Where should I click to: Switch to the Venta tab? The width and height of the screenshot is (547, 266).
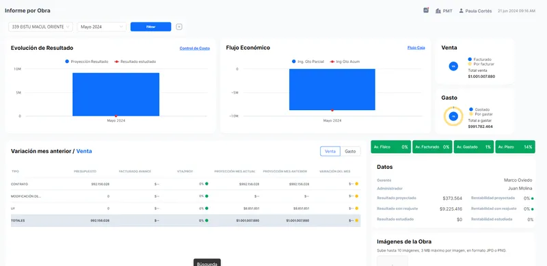point(330,151)
